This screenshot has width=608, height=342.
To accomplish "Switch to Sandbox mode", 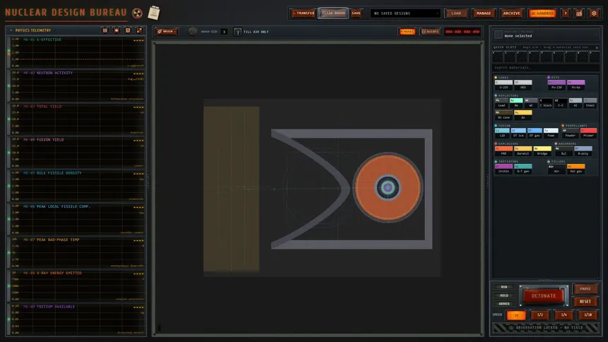I will [x=542, y=13].
